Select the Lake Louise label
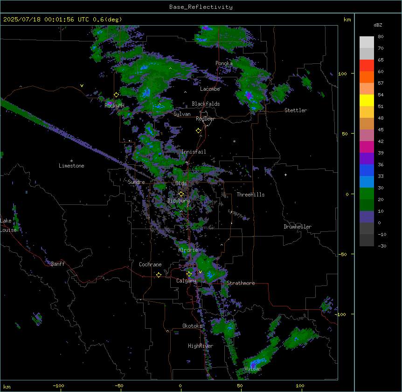The height and width of the screenshot is (392, 402). [x=8, y=225]
